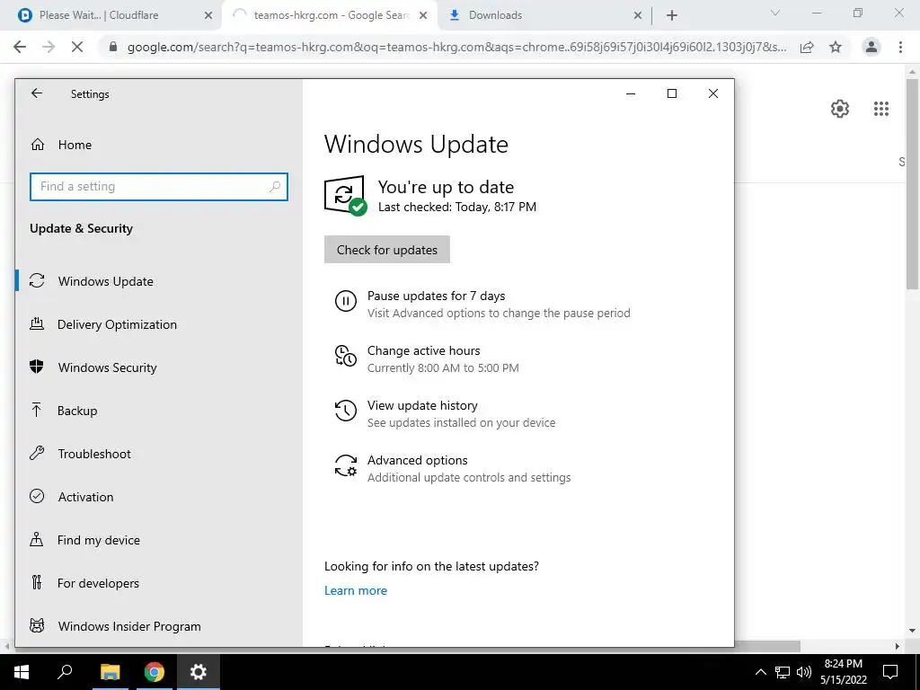Screen dimensions: 920x690
Task: Open a new Chrome tab
Action: pos(672,15)
